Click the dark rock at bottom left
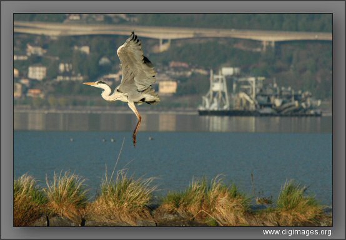 (x=55, y=222)
